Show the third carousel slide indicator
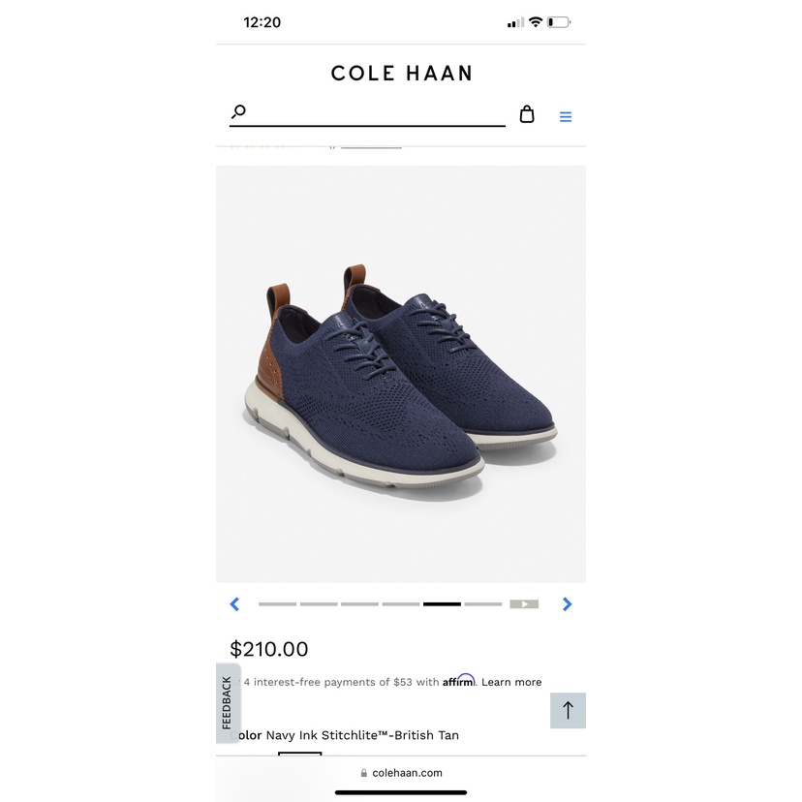 point(359,604)
